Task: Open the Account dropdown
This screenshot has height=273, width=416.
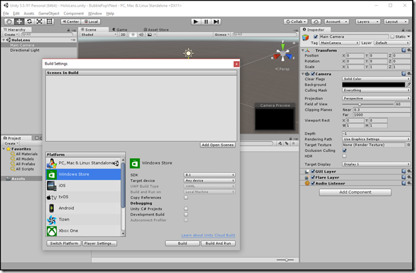Action: [337, 22]
